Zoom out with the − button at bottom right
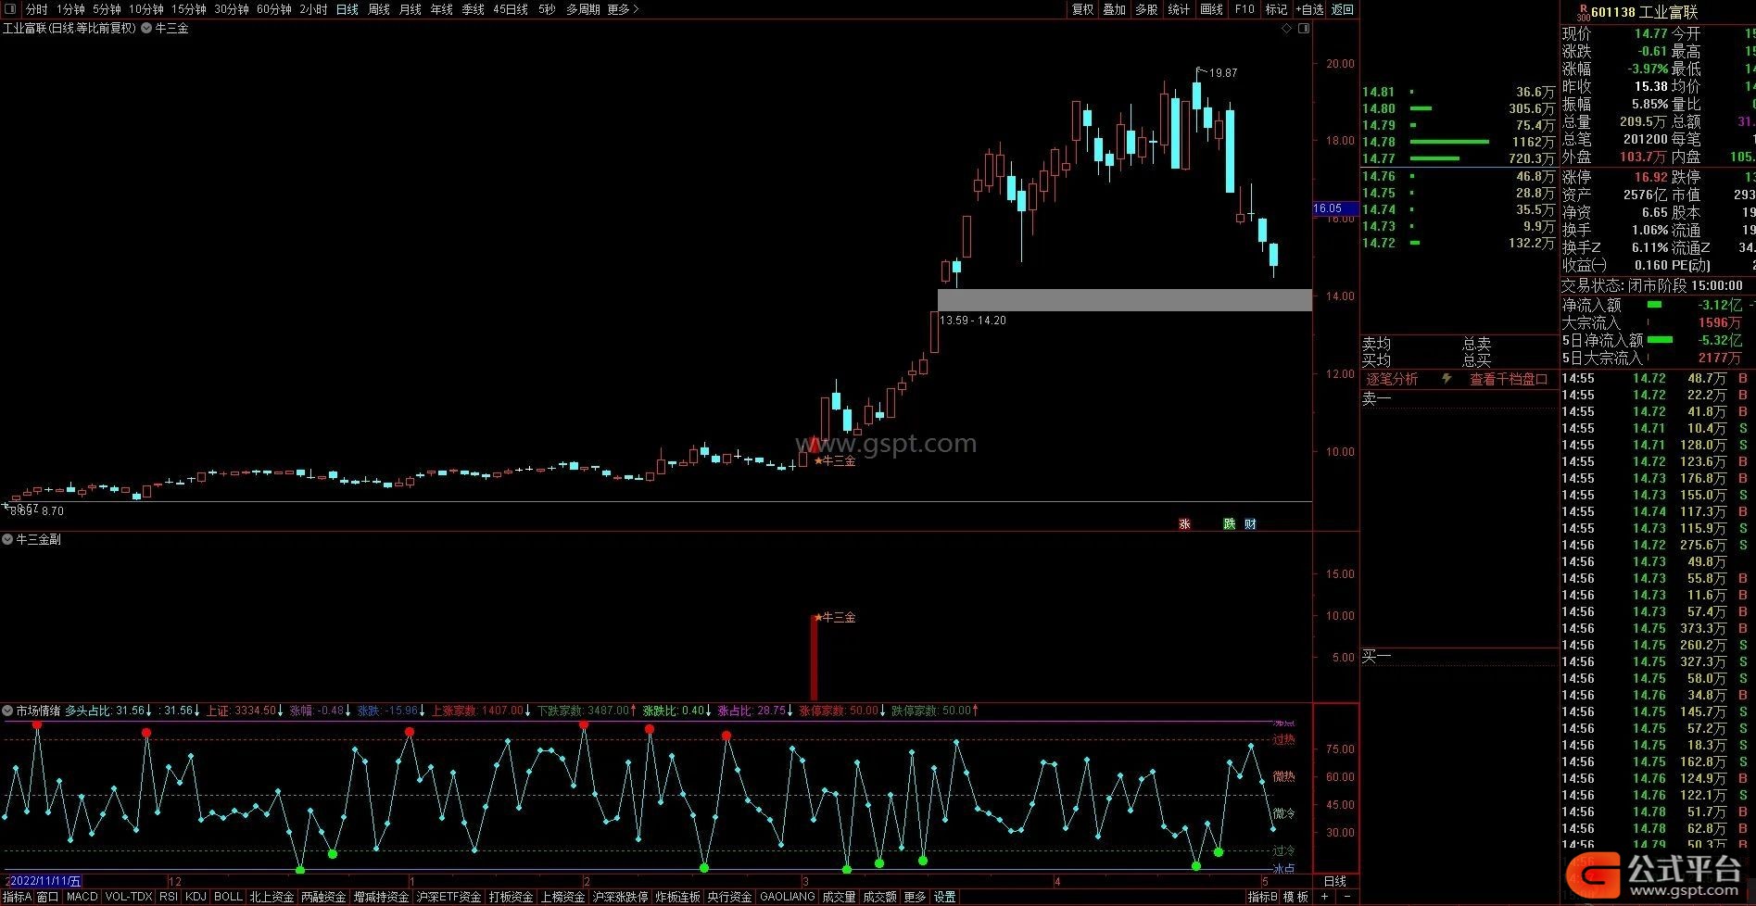This screenshot has width=1756, height=906. pyautogui.click(x=1347, y=897)
